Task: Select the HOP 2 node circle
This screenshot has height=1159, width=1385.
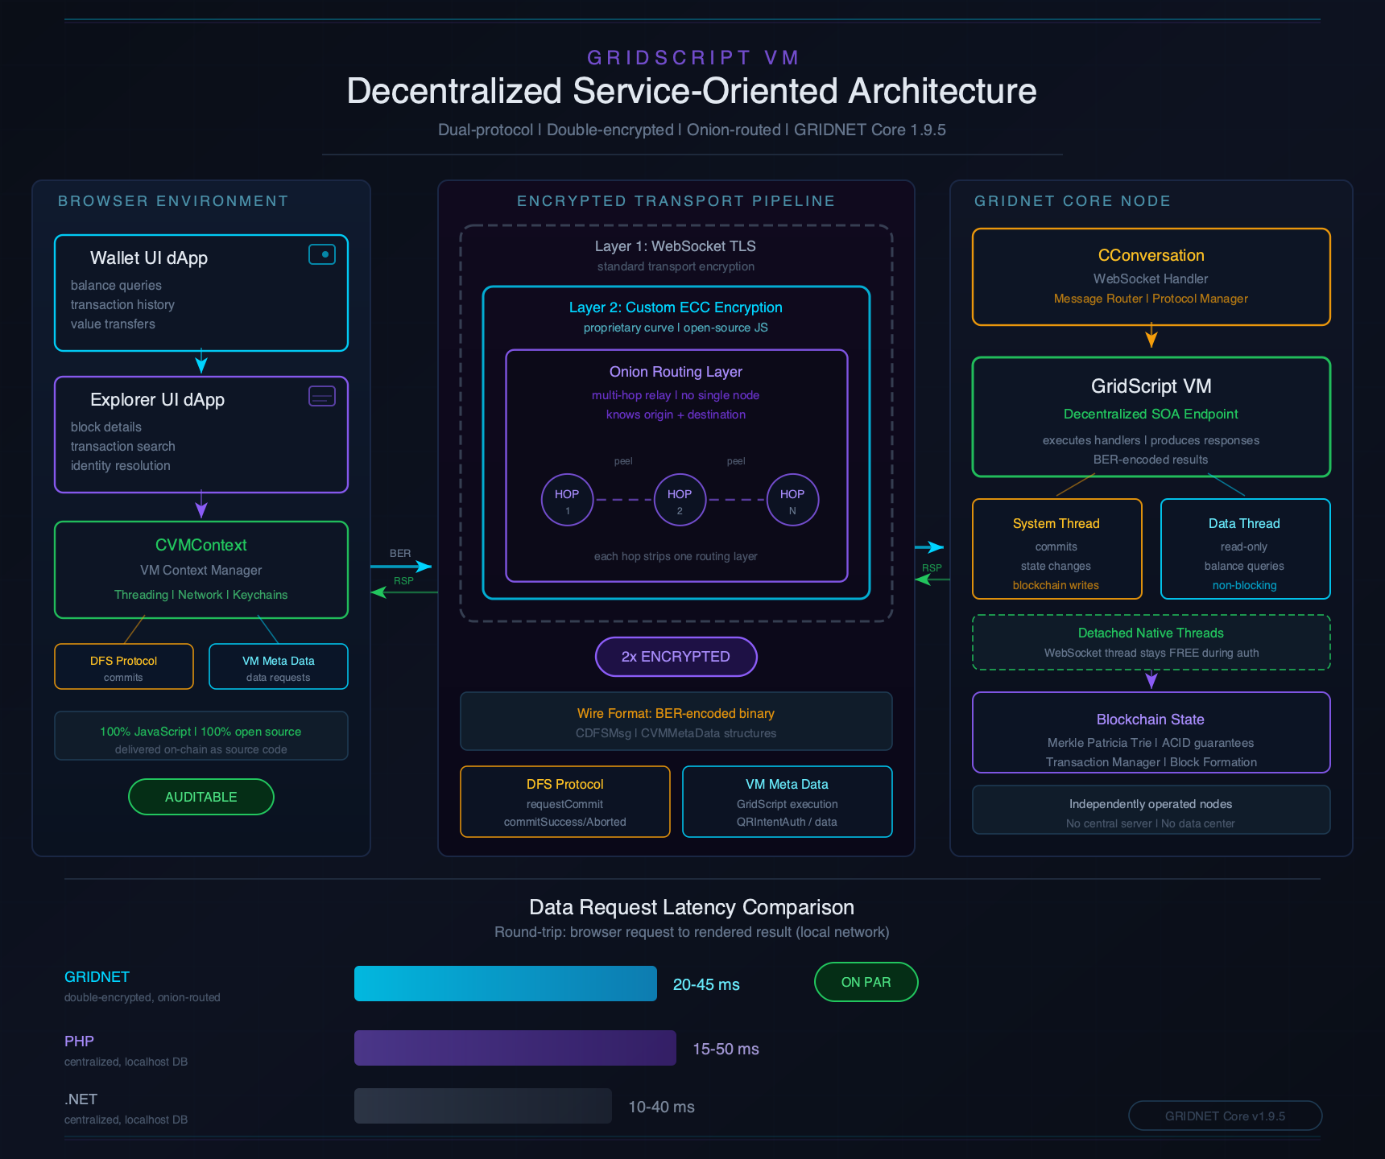Action: [x=680, y=499]
